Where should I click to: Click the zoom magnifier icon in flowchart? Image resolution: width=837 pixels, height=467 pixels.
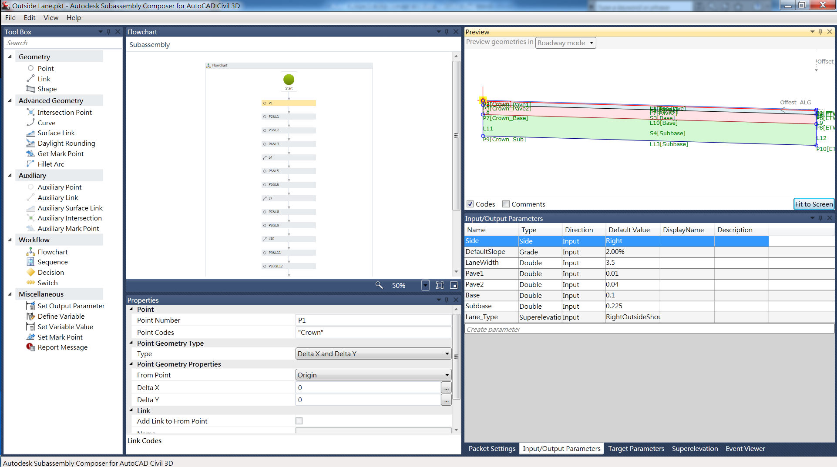[x=379, y=285]
